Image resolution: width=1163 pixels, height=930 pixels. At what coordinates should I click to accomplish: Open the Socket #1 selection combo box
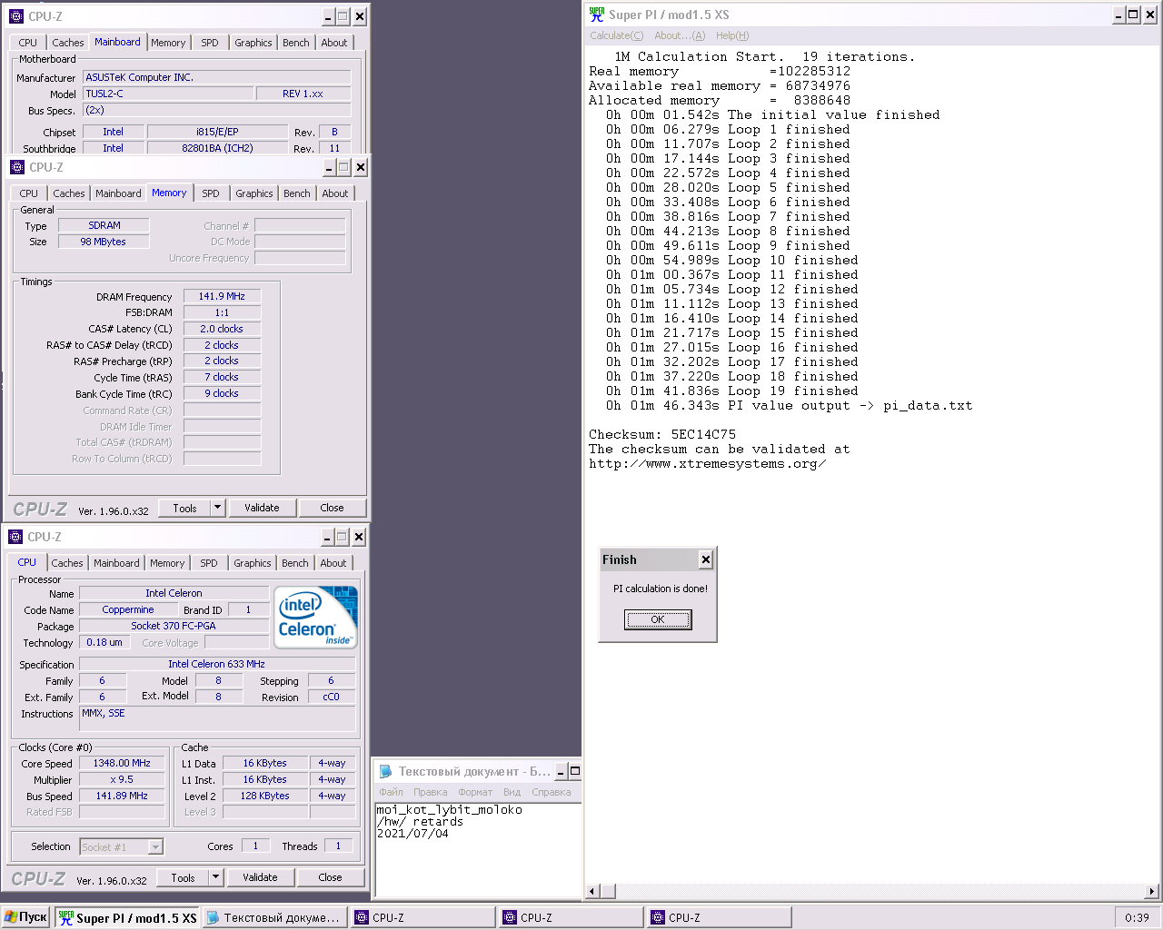122,846
